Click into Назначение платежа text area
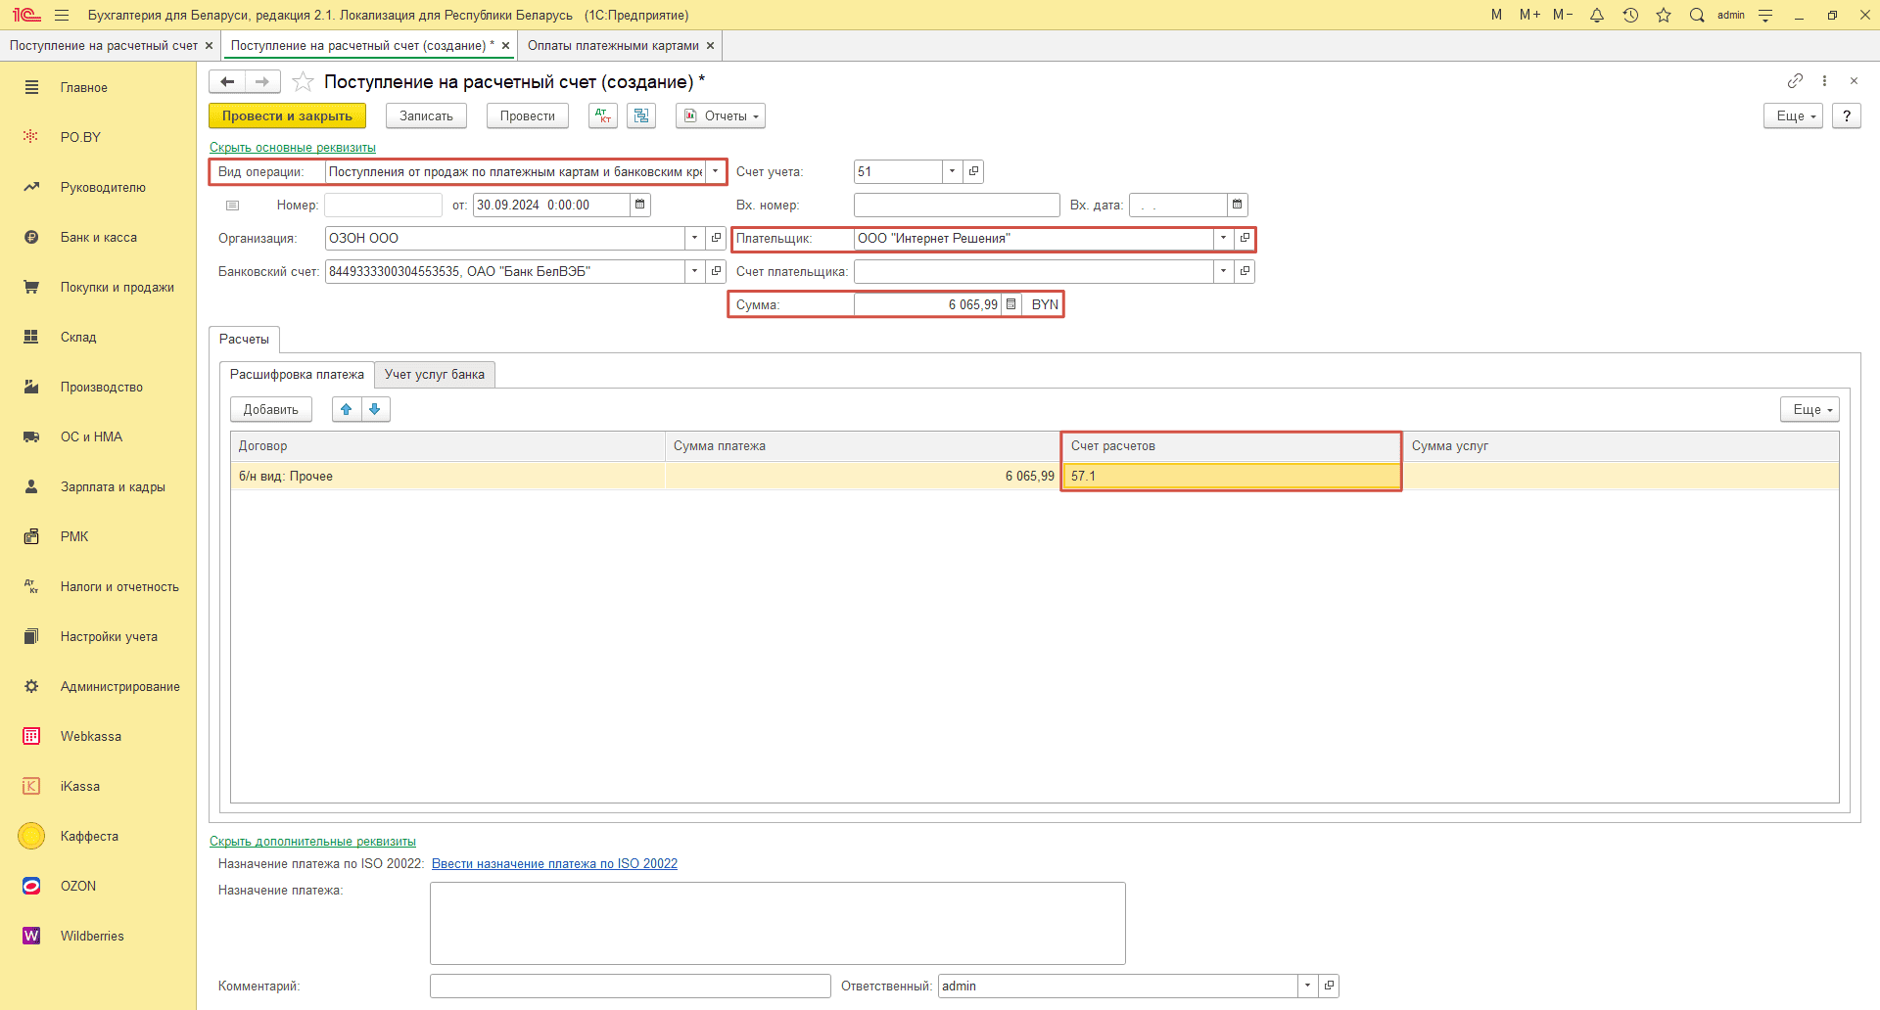The height and width of the screenshot is (1010, 1880). pos(777,923)
